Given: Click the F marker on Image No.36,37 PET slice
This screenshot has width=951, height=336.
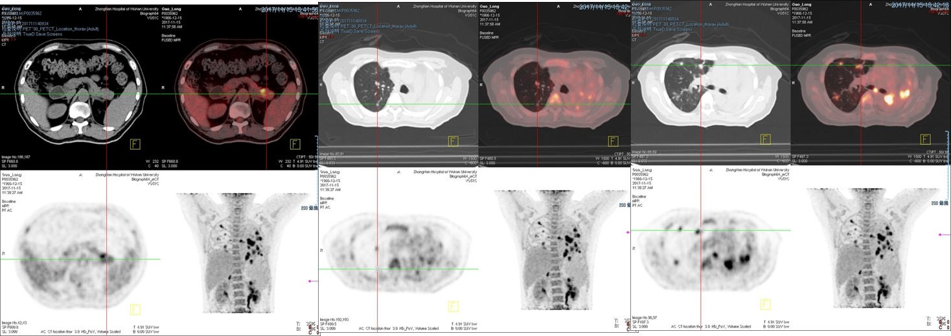Looking at the screenshot, I should point(766,304).
